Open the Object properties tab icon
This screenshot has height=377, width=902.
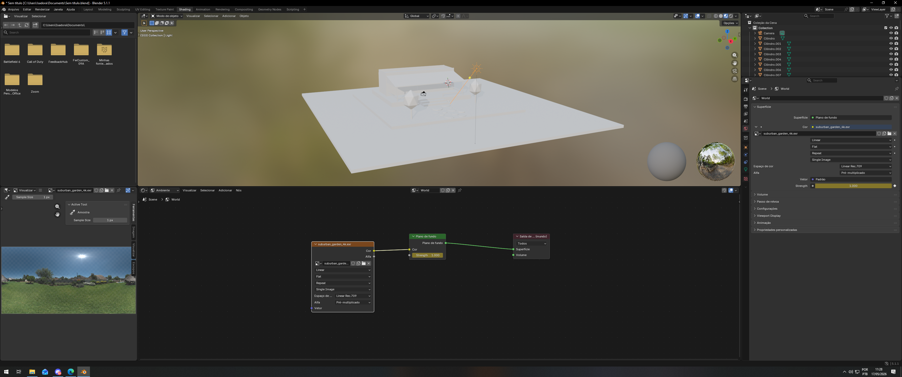745,147
